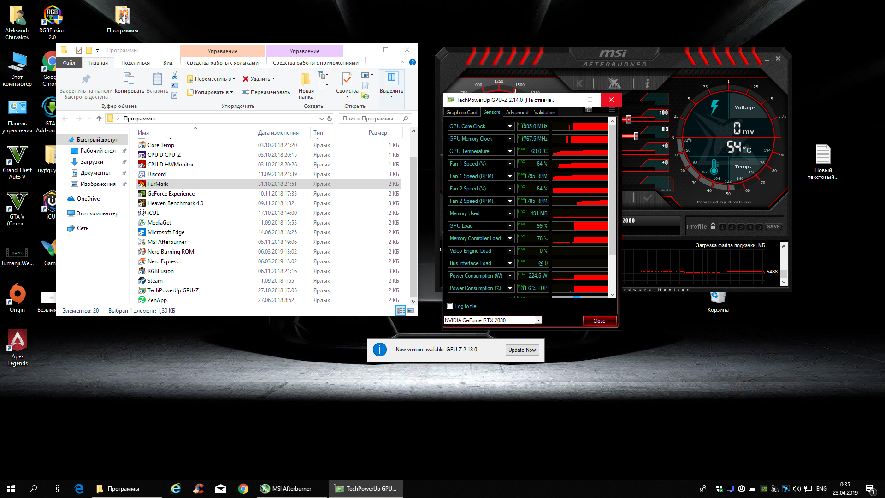Open Grand Theft Auto V desktop shortcut
This screenshot has height=498, width=885.
18,162
